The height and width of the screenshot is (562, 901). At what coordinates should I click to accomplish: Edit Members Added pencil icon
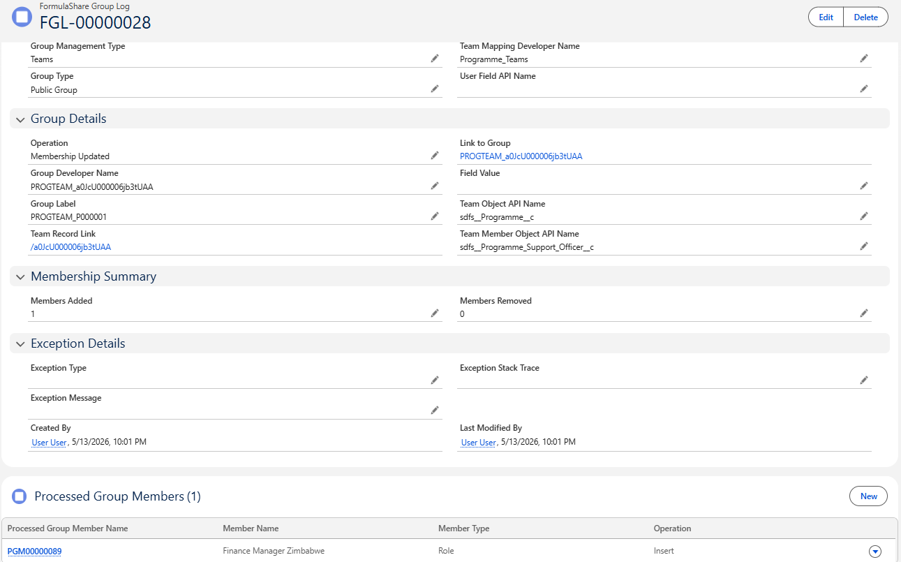coord(435,313)
